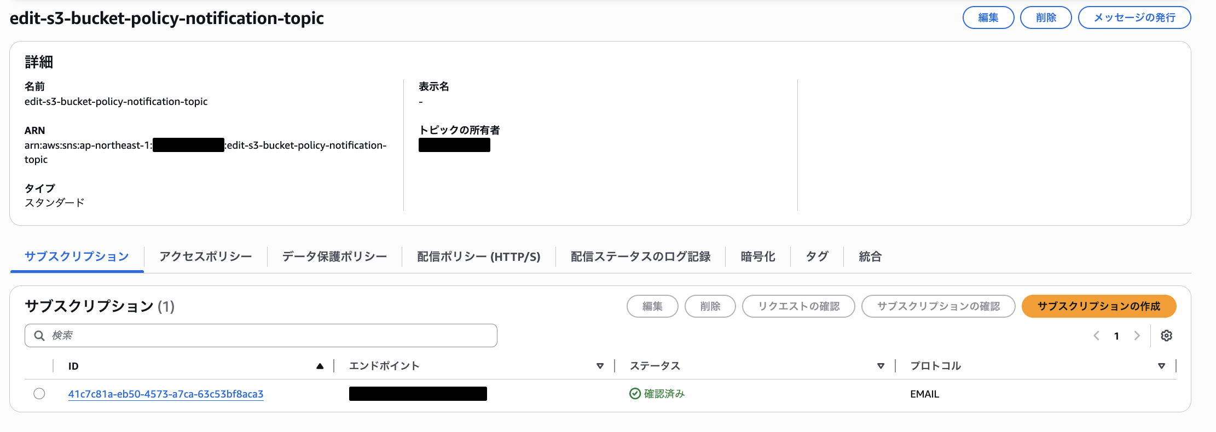This screenshot has height=432, width=1216.
Task: Click メッセージの発行 button
Action: coord(1134,17)
